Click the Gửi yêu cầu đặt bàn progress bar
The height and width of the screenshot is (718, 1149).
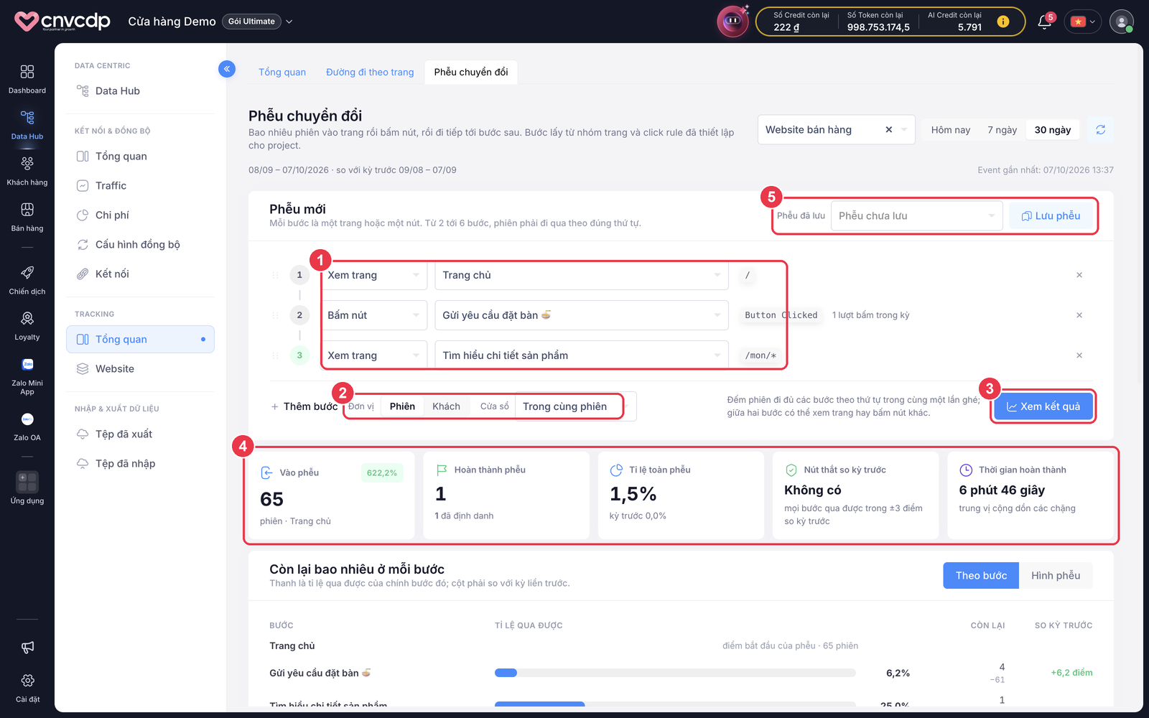pos(675,673)
